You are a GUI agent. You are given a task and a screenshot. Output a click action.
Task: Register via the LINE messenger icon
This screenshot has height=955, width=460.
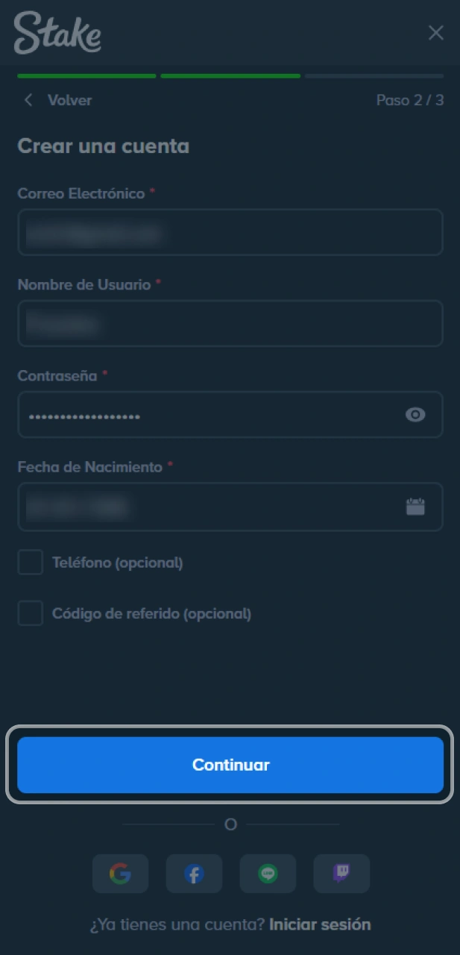(268, 874)
